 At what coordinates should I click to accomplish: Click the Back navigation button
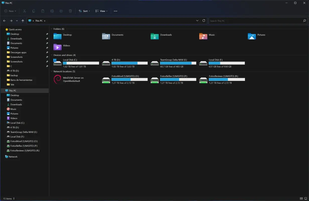pos(4,21)
